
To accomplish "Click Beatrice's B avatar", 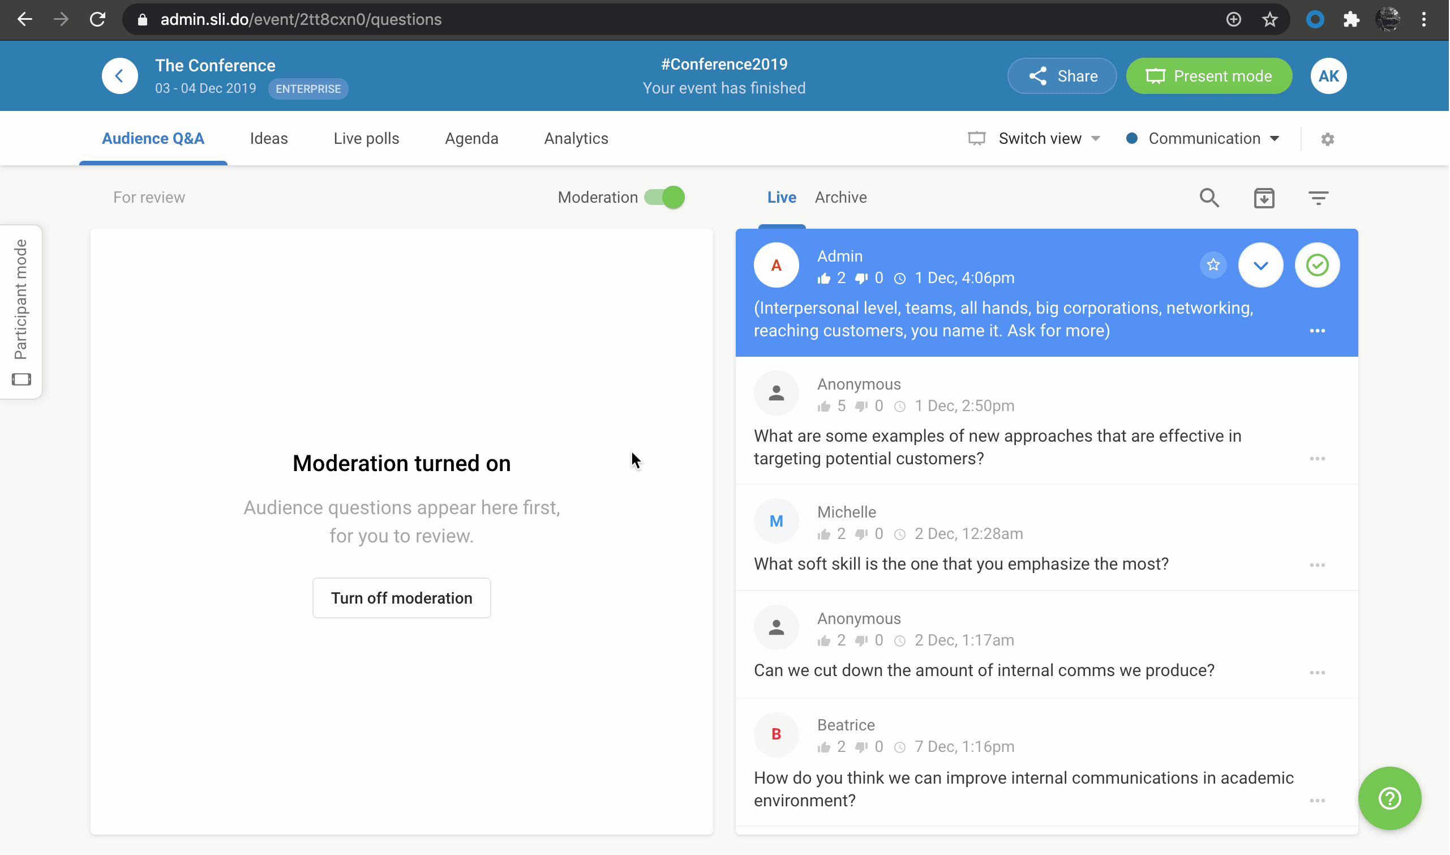I will [x=777, y=734].
